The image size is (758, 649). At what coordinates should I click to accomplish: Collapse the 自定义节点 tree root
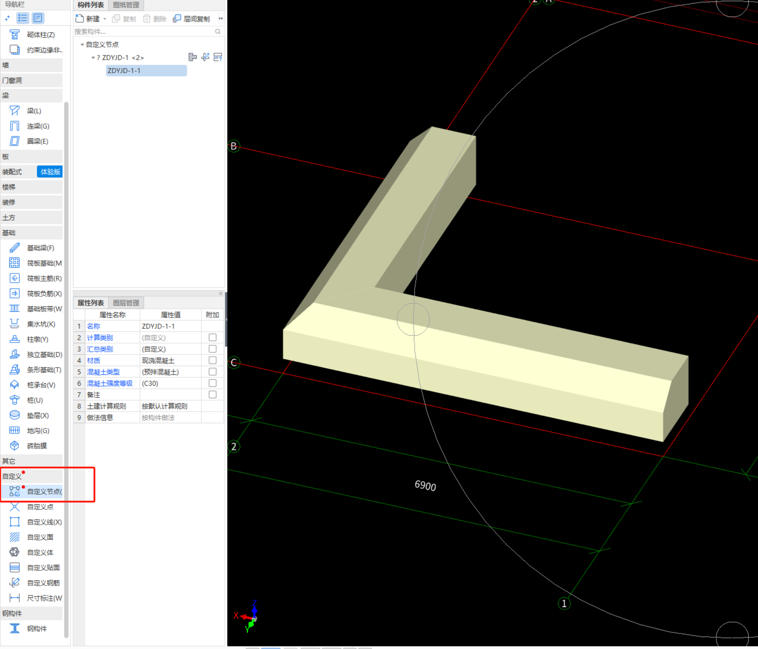(82, 45)
